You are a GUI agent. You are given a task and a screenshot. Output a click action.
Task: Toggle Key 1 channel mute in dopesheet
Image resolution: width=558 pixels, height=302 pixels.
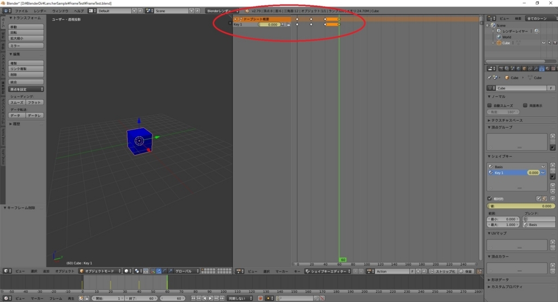click(x=283, y=24)
